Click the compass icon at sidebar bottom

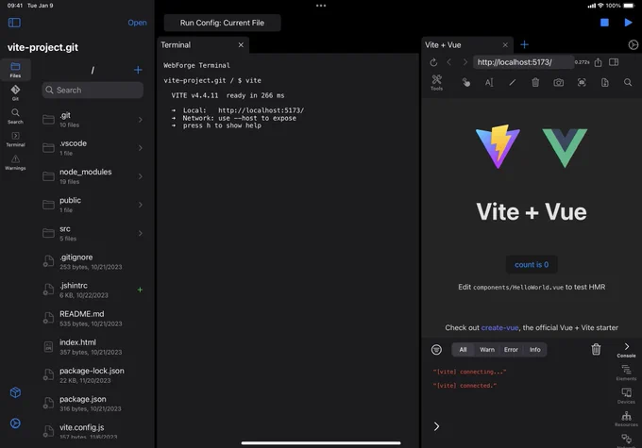[x=15, y=423]
